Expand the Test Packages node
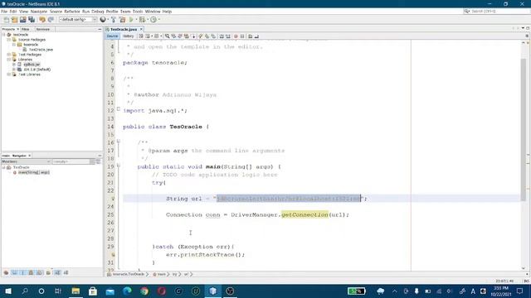531x298 pixels. tap(9, 55)
